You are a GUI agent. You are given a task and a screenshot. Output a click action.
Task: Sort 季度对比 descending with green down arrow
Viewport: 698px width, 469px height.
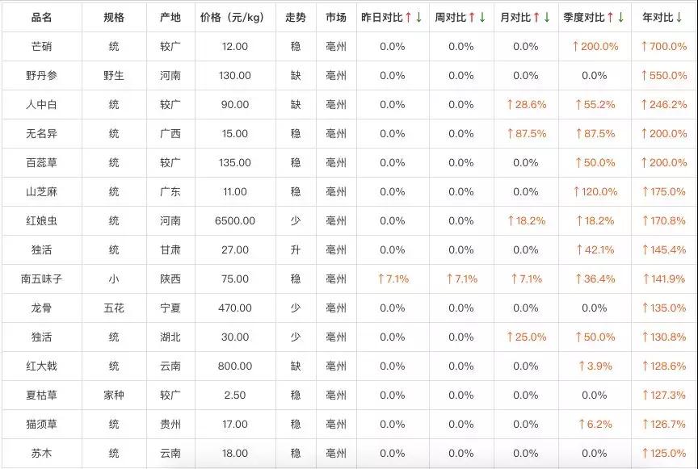(621, 18)
